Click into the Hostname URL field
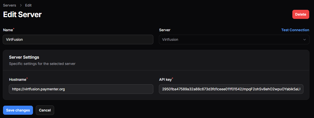 pyautogui.click(x=81, y=89)
